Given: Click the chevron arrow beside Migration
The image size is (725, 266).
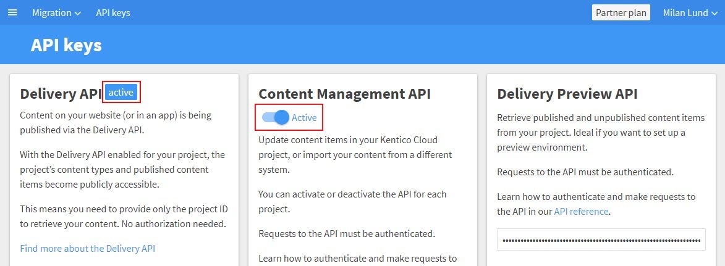Looking at the screenshot, I should pos(78,14).
